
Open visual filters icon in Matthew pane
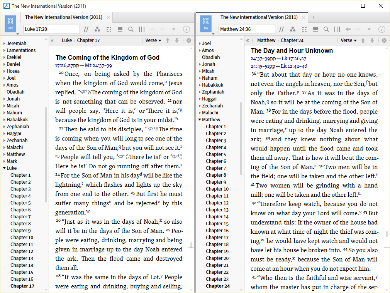tap(293, 29)
